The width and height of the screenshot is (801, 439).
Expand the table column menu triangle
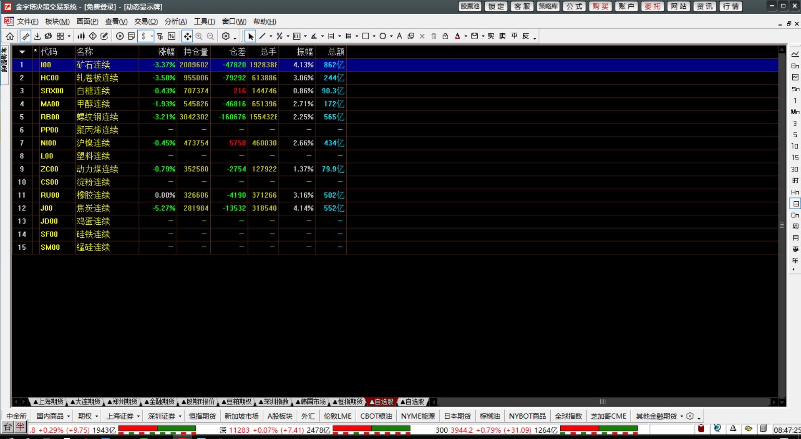pyautogui.click(x=22, y=52)
